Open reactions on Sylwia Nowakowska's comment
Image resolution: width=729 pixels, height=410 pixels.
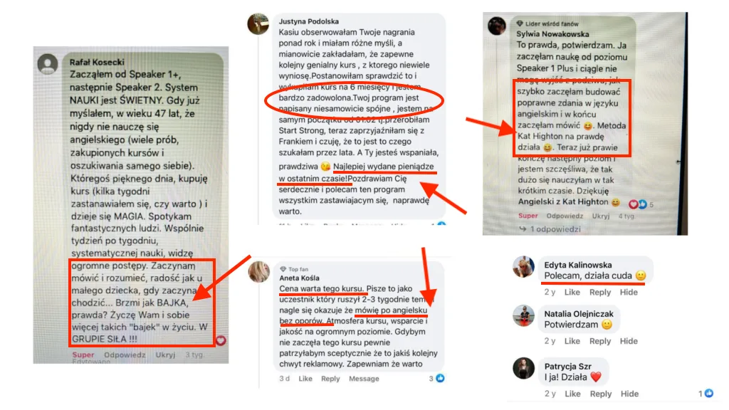click(641, 204)
